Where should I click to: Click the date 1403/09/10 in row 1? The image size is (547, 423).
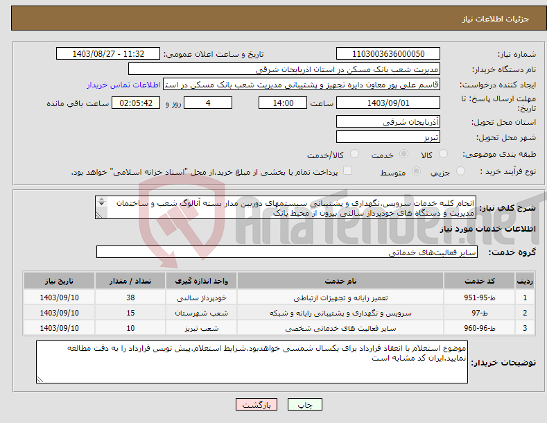(x=60, y=297)
